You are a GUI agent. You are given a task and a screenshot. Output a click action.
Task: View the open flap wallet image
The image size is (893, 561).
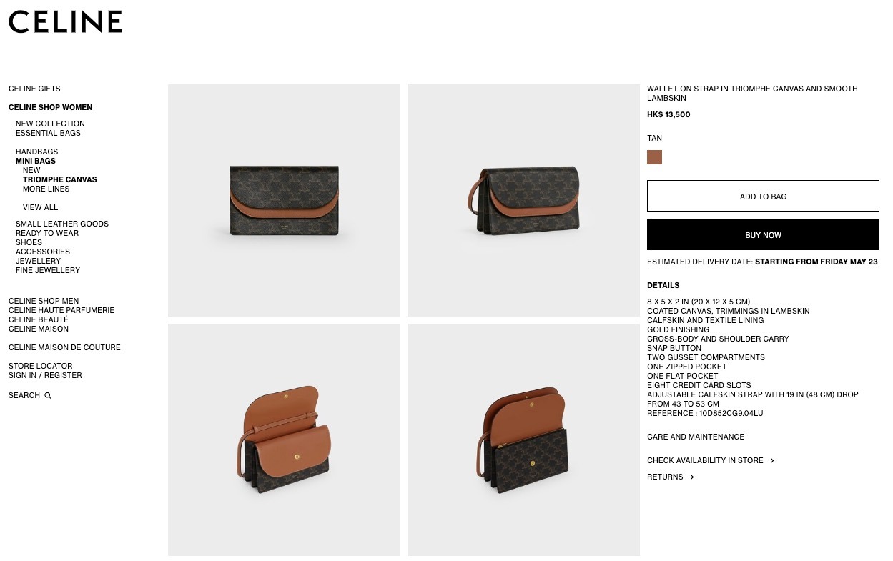[284, 440]
